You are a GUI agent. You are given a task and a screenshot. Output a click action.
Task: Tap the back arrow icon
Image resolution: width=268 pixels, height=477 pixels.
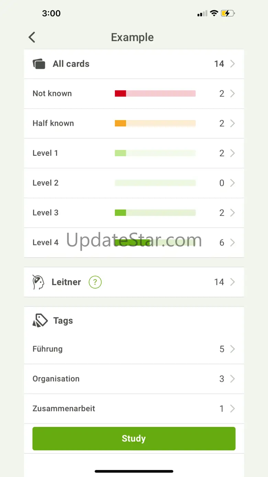[32, 37]
